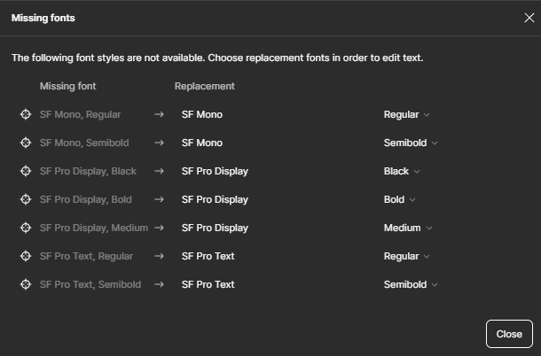
Task: Click target icon beside SF Pro Text, Regular
Action: point(26,256)
